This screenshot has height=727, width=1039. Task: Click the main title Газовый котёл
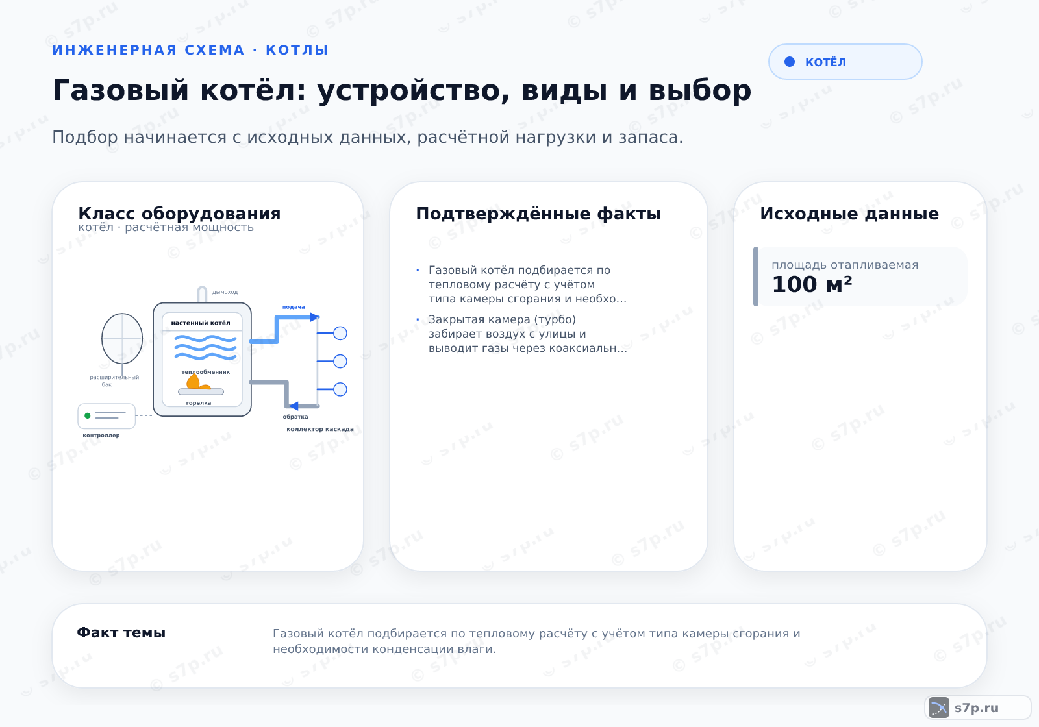[x=402, y=90]
